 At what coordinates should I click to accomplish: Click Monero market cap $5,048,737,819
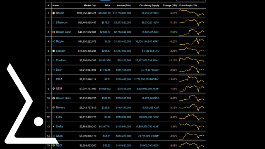coord(88,108)
